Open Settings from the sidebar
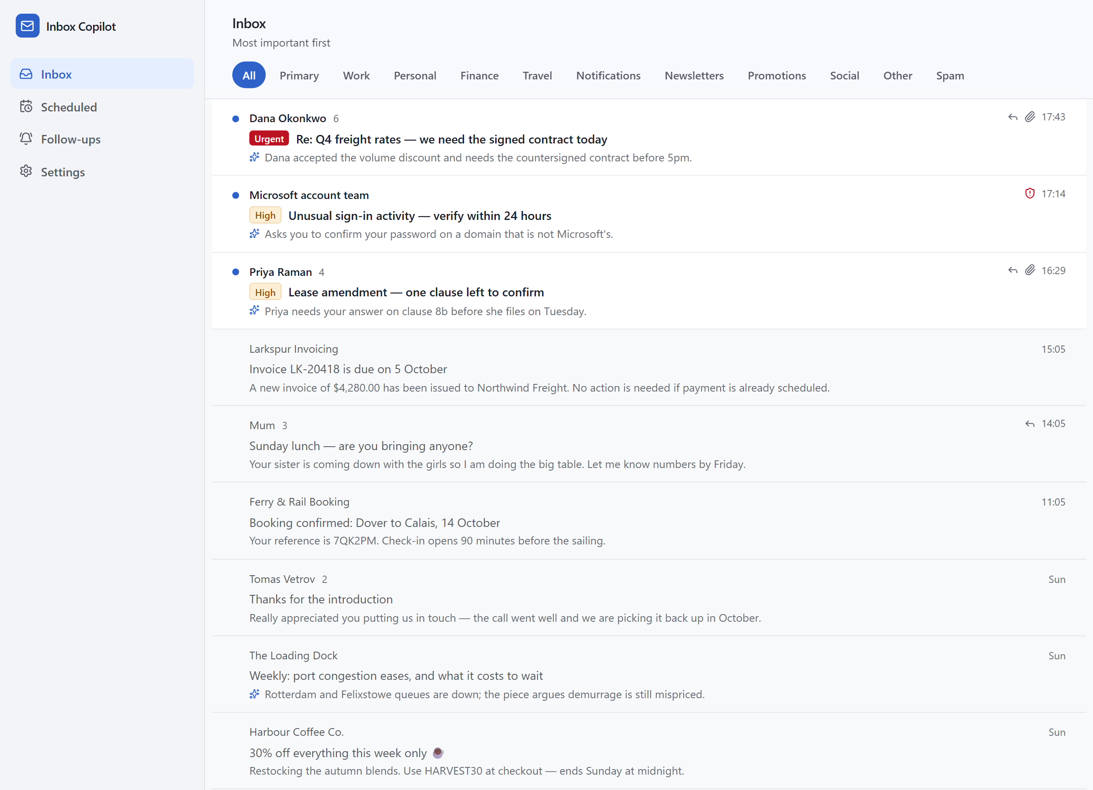 point(102,172)
